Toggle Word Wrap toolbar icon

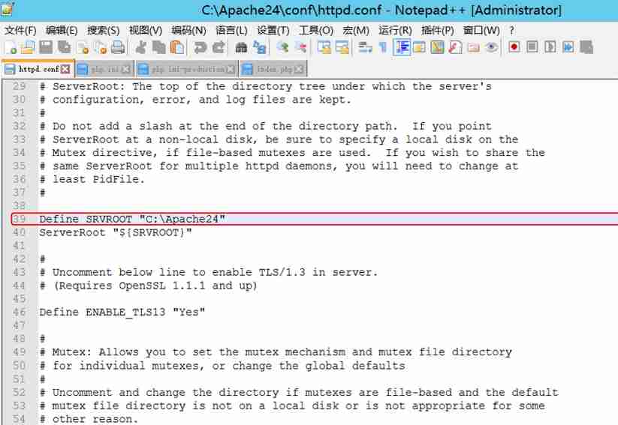tap(365, 48)
